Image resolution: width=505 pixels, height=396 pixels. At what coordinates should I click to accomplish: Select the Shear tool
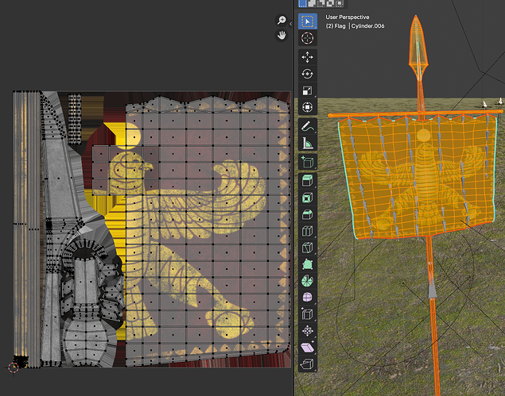coord(308,348)
